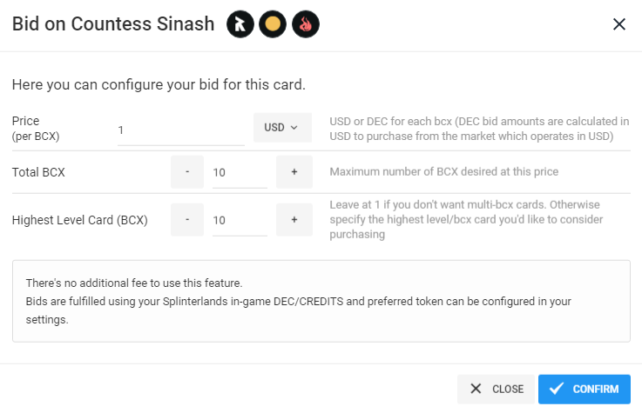
Task: Open the USD currency dropdown
Action: pyautogui.click(x=282, y=128)
